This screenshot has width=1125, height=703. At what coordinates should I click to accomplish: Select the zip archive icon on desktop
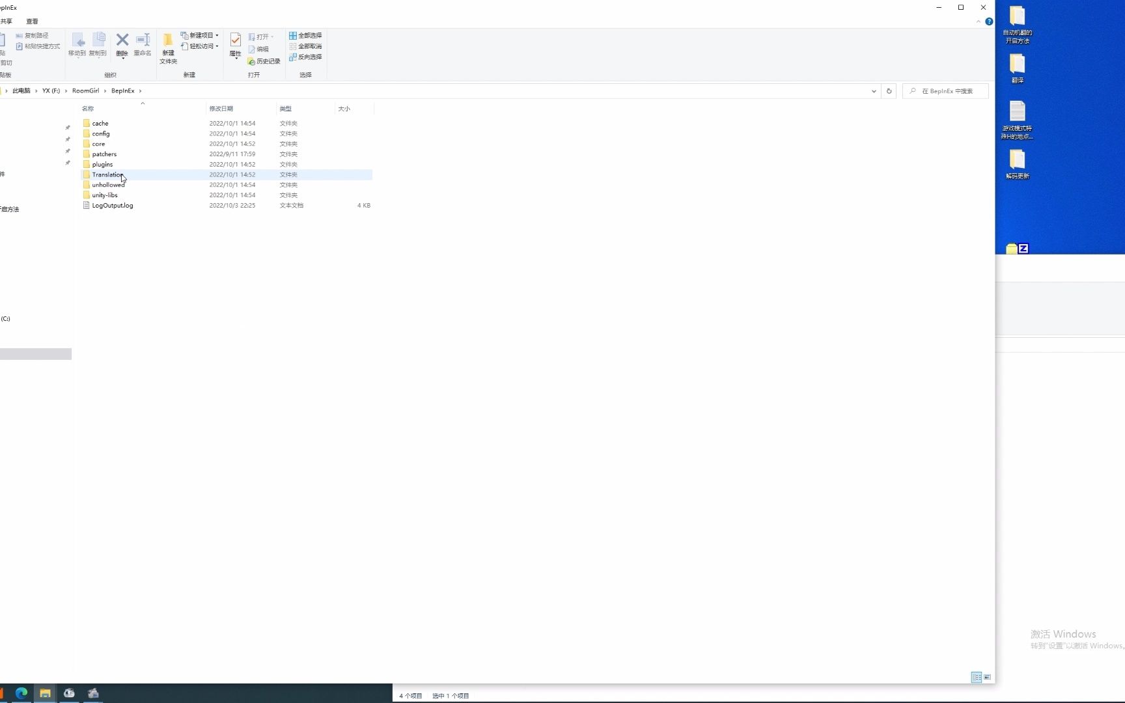click(1017, 249)
